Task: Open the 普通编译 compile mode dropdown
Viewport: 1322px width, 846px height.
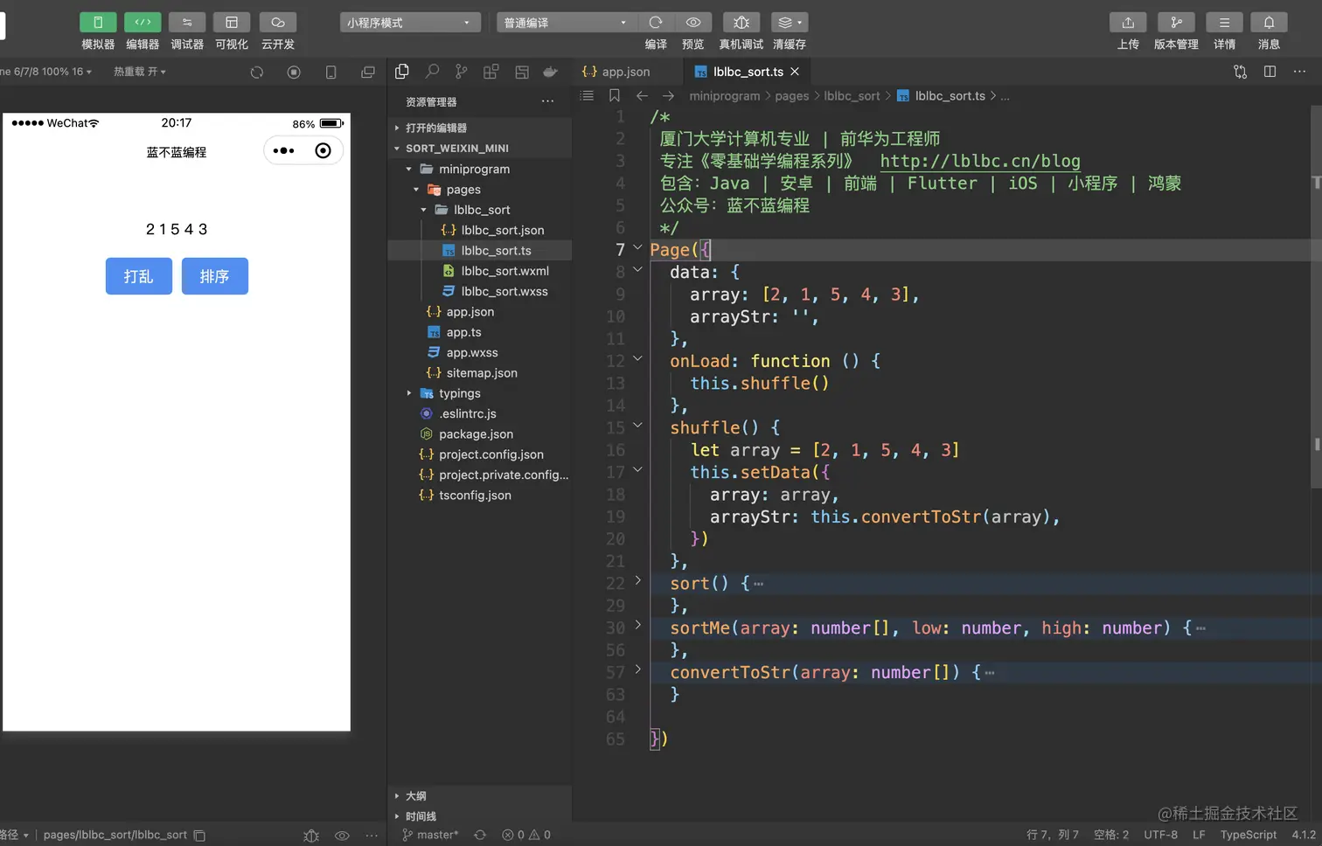Action: click(x=567, y=22)
